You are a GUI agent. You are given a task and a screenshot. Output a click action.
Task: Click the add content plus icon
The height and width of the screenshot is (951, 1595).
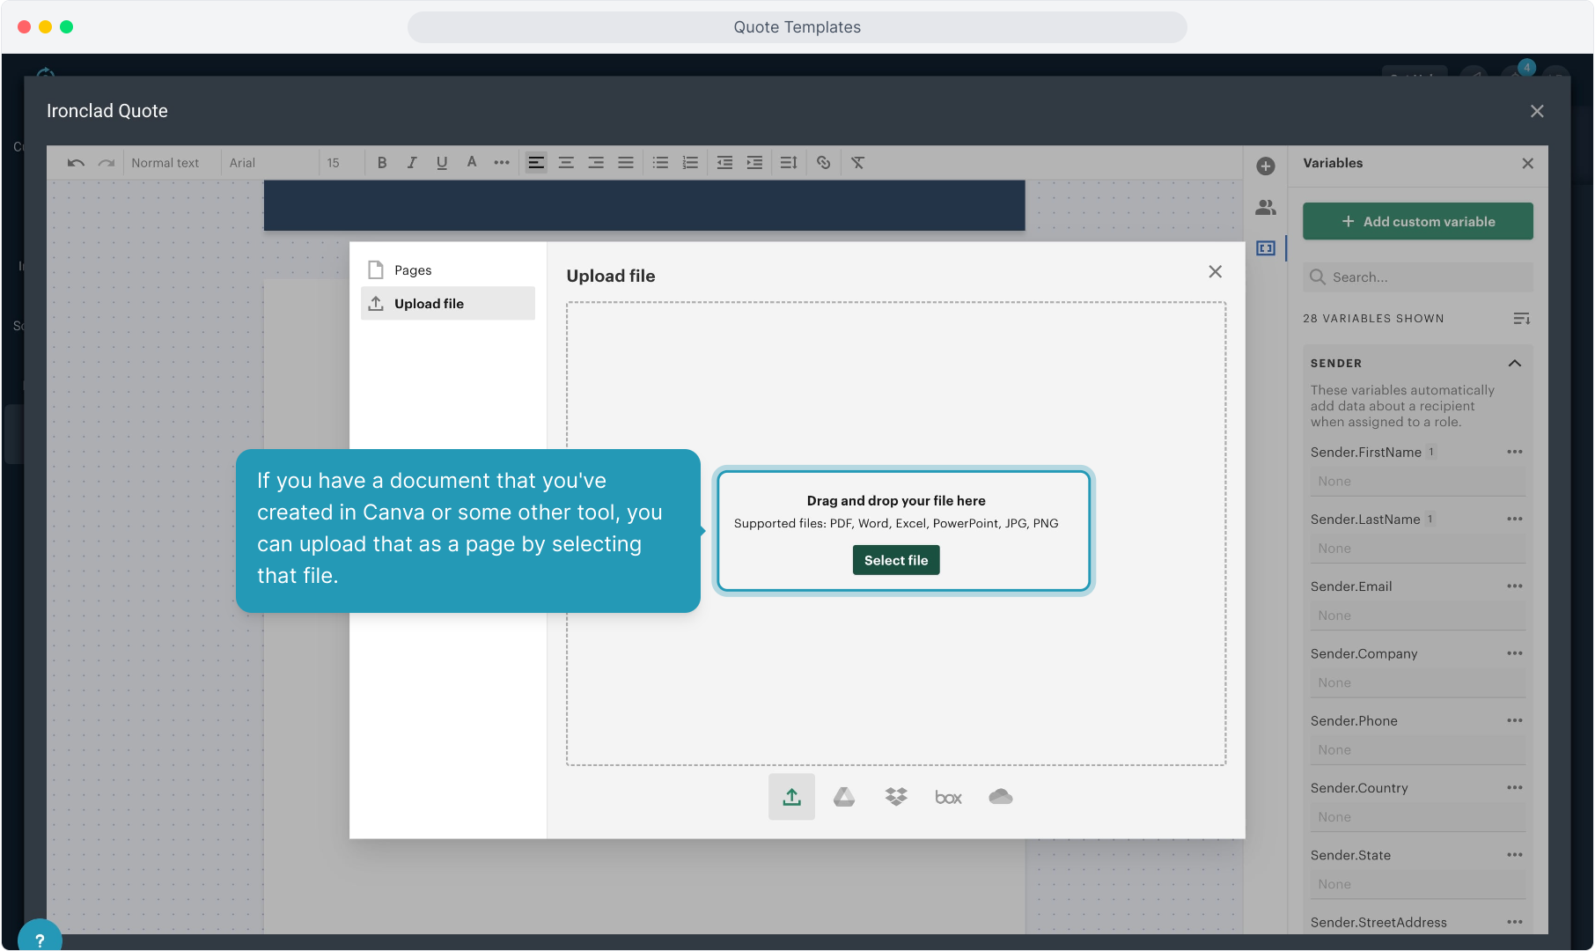[x=1266, y=166]
